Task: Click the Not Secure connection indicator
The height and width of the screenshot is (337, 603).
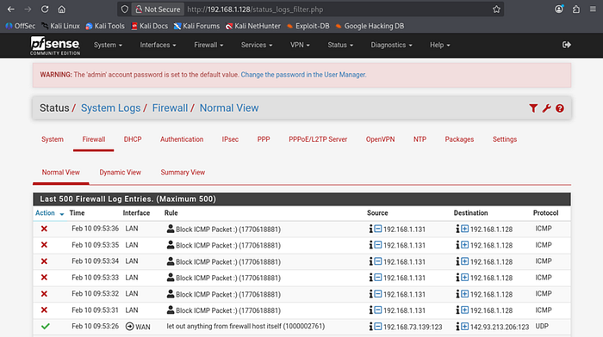Action: tap(158, 9)
